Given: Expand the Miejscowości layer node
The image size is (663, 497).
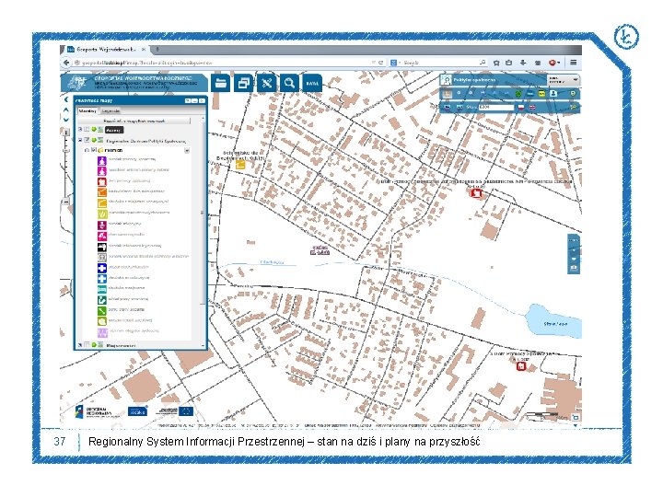Looking at the screenshot, I should (80, 345).
